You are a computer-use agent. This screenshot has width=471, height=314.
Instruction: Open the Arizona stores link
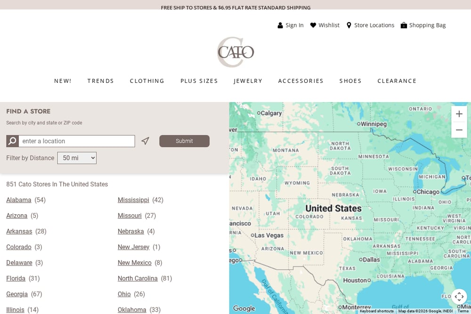(x=17, y=216)
